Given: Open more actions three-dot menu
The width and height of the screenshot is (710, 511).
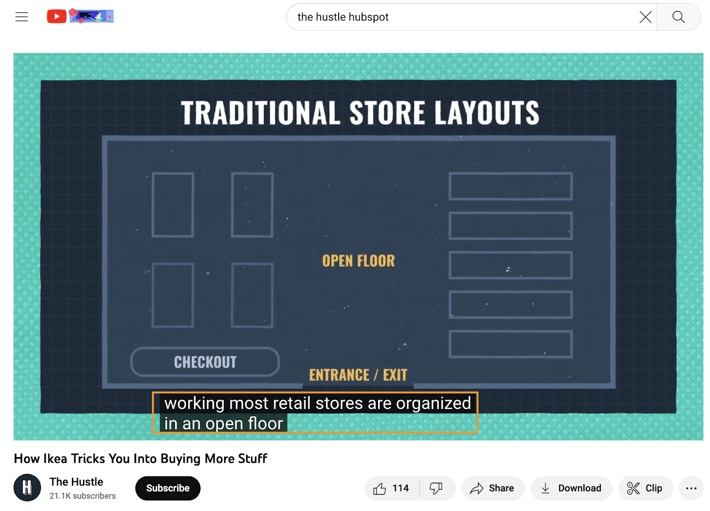Looking at the screenshot, I should (691, 488).
